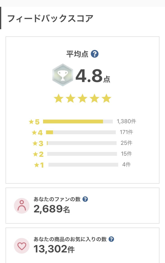Click the pink heart favorites icon

click(22, 246)
